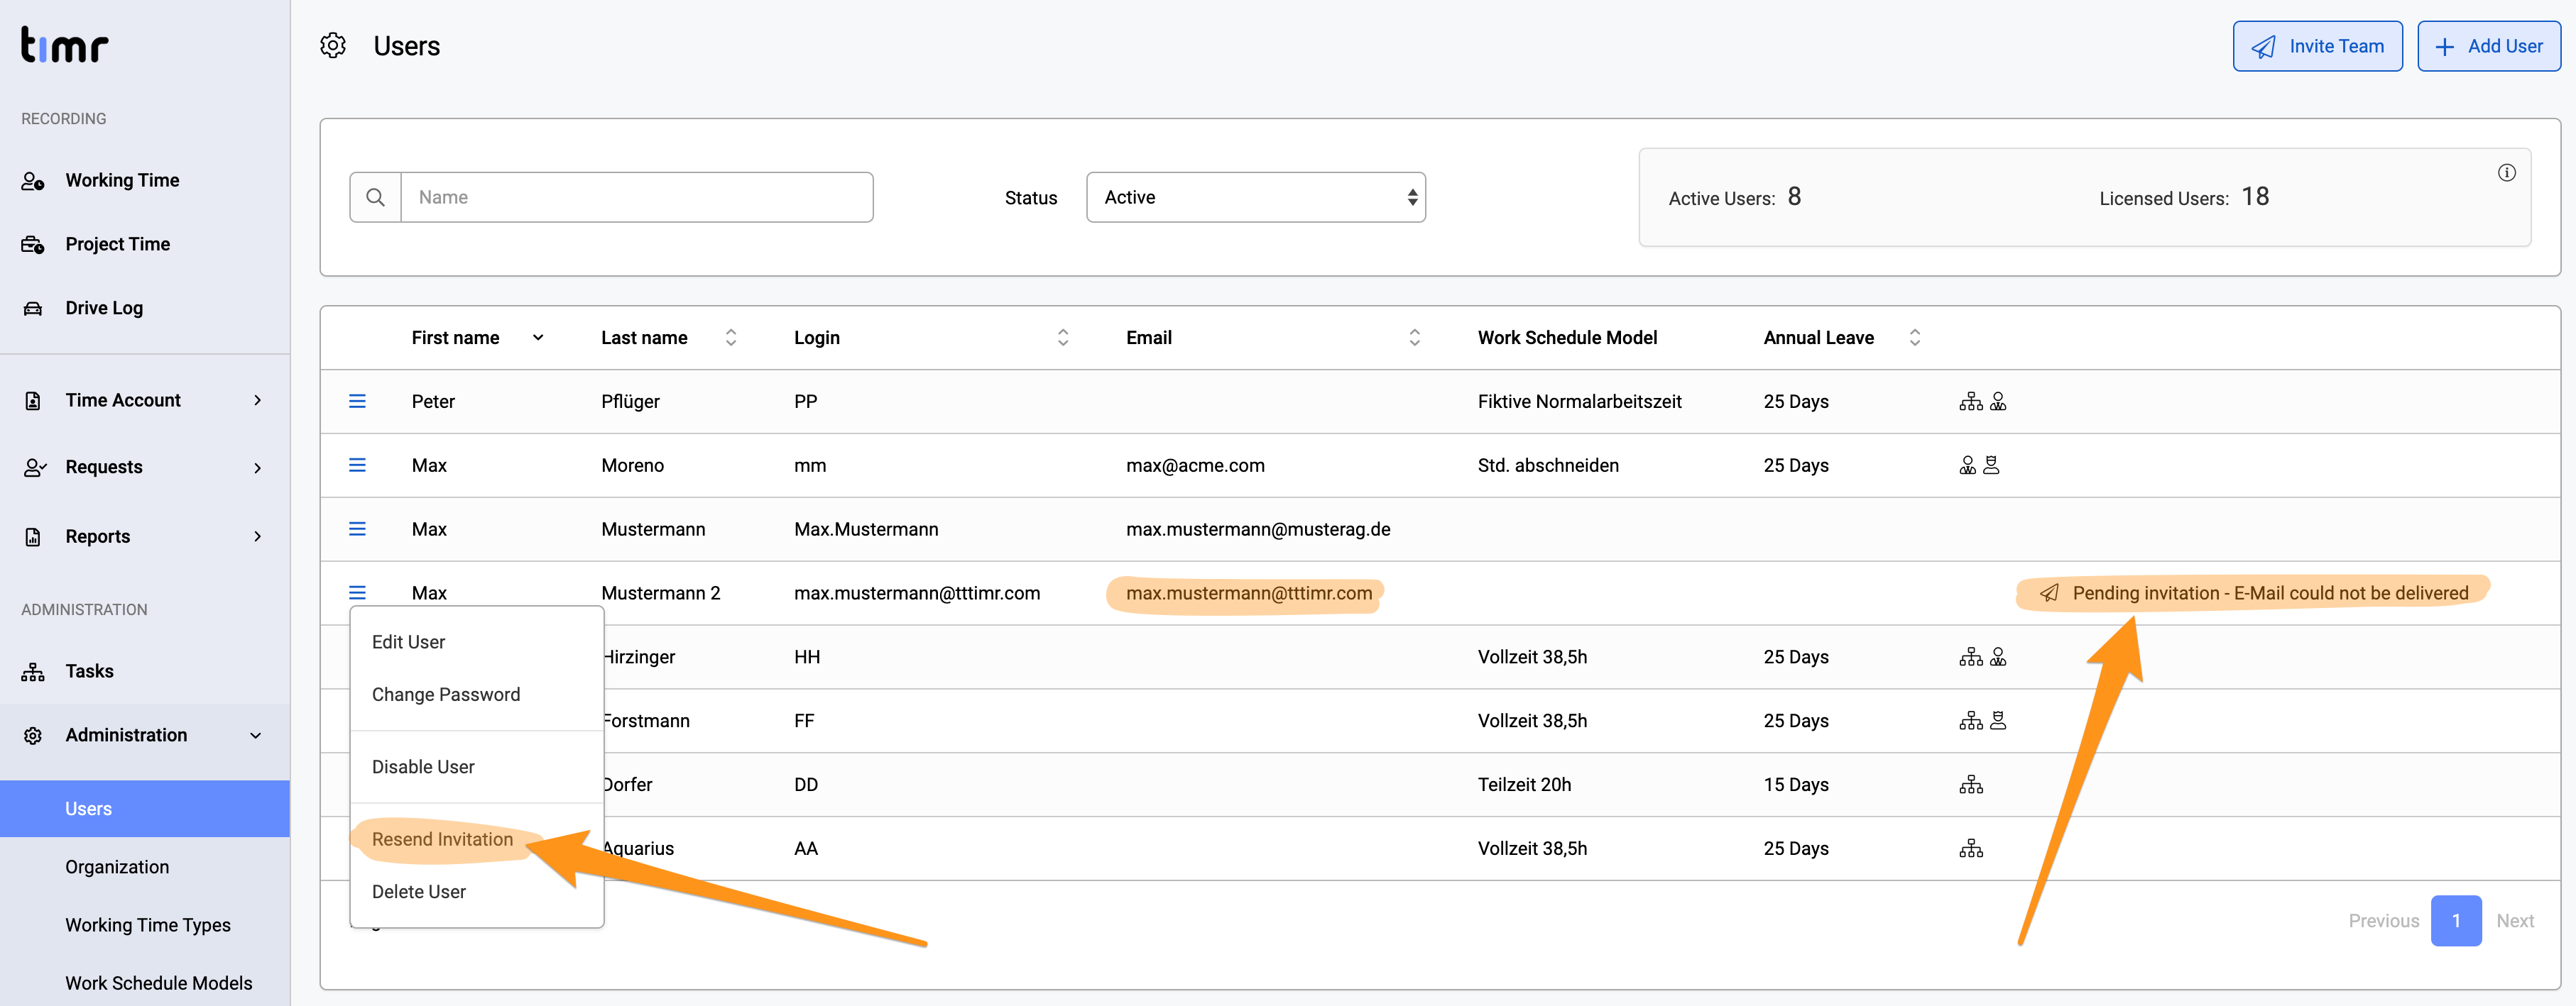2576x1006 pixels.
Task: Click Active Users count 8
Action: (1794, 197)
